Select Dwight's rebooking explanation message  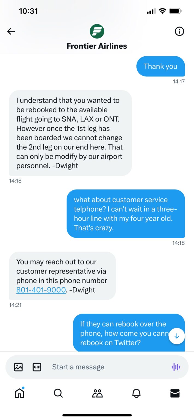click(x=70, y=133)
